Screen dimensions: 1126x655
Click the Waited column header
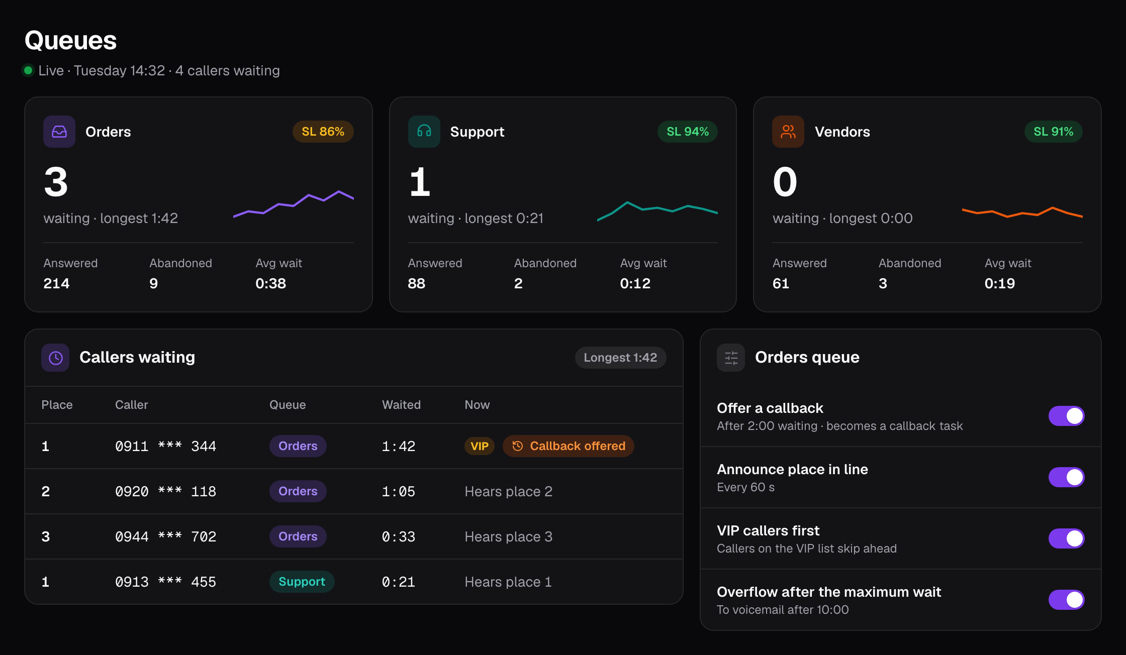[x=401, y=405]
